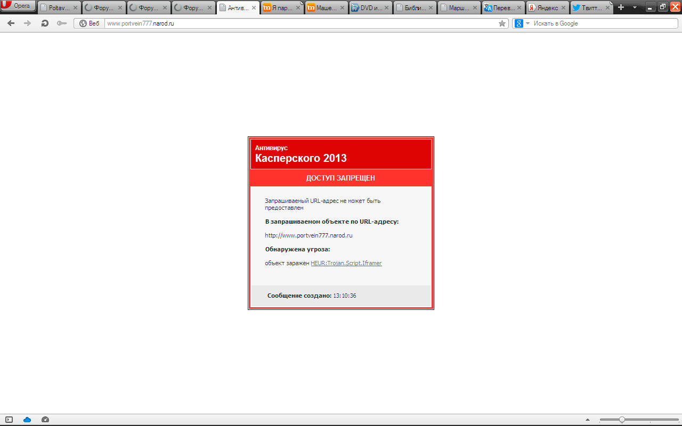682x426 pixels.
Task: Close the Яндекс tab
Action: [563, 8]
